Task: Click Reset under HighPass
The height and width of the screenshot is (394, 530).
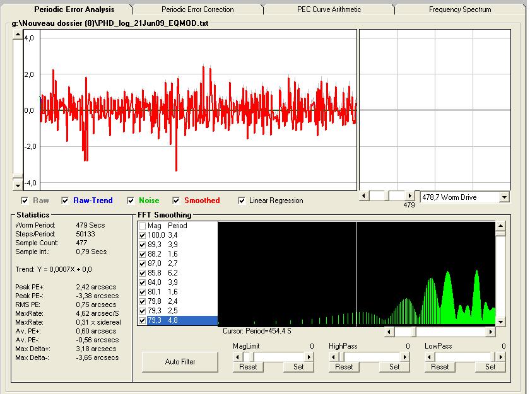Action: point(344,367)
